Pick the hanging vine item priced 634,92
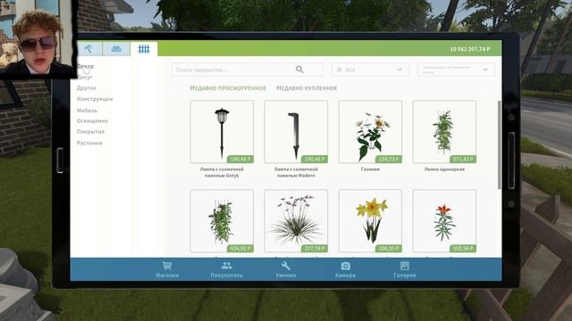572x321 pixels. click(x=222, y=221)
